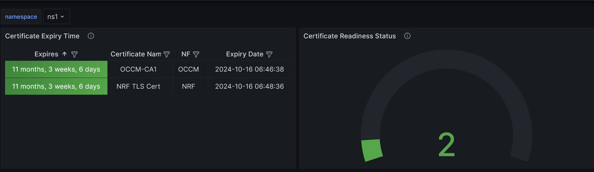Screen dimensions: 594x172
Task: Filter the Expiry Date column
Action: click(269, 54)
